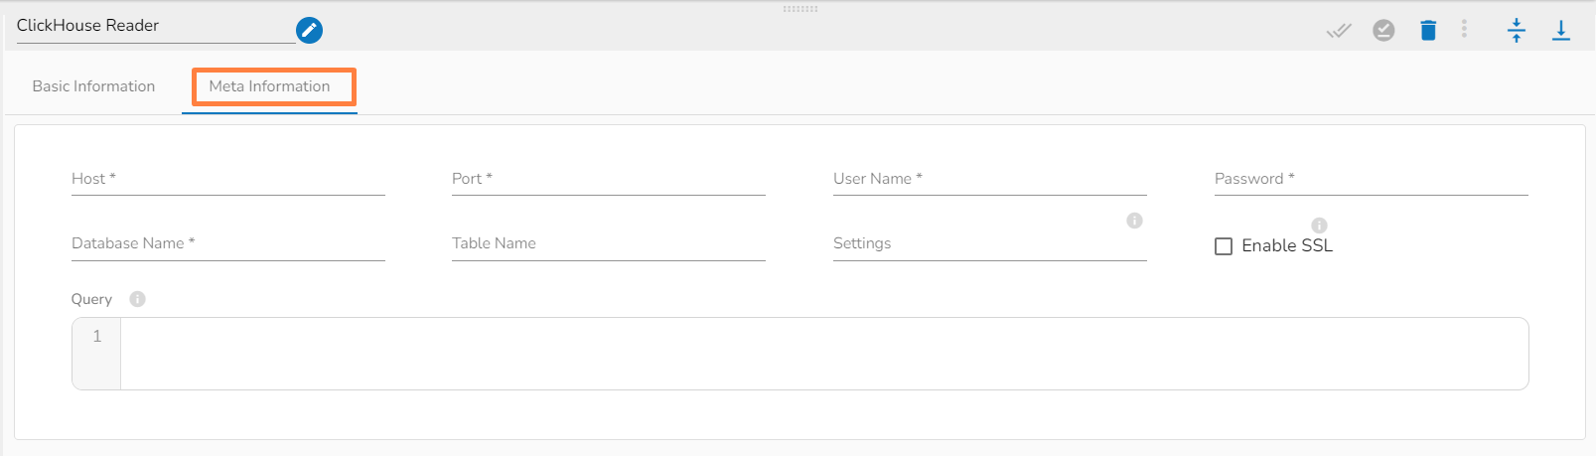Switch to the Basic Information tab

pyautogui.click(x=93, y=86)
